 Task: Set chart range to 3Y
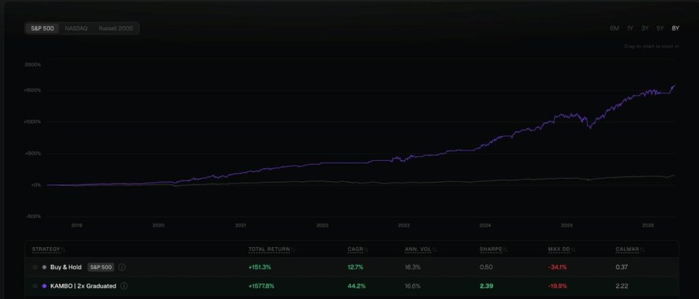644,29
